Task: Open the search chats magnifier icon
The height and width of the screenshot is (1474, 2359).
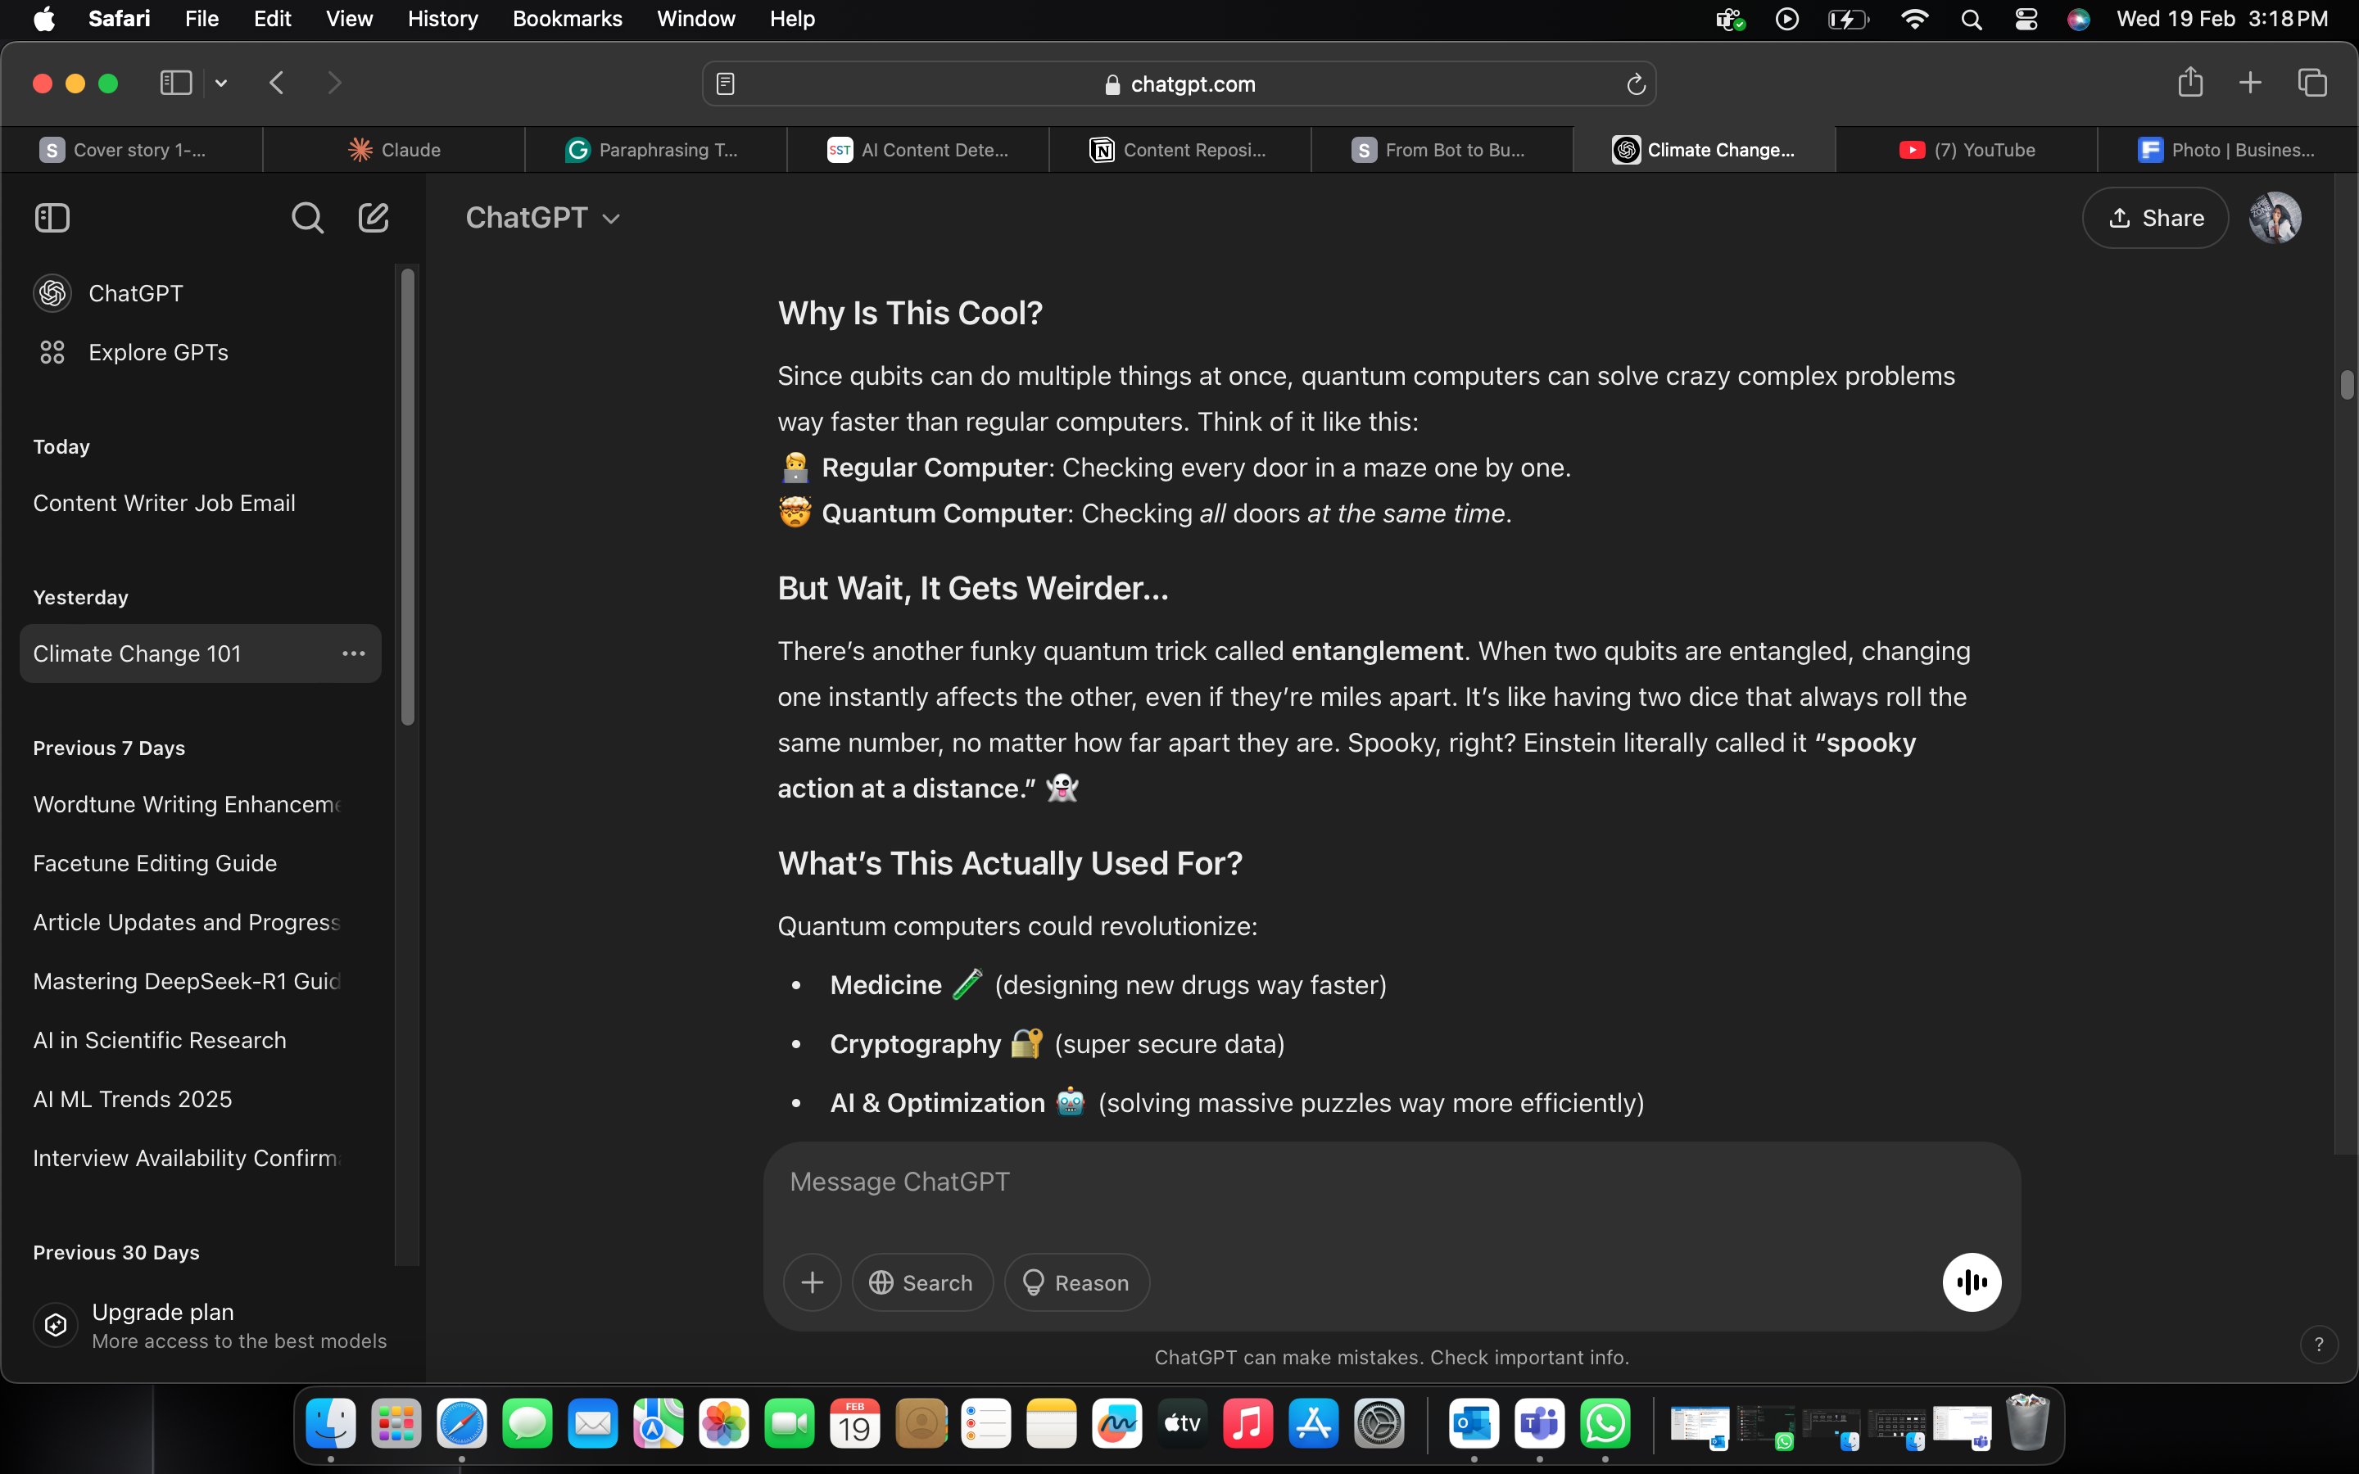Action: pyautogui.click(x=307, y=217)
